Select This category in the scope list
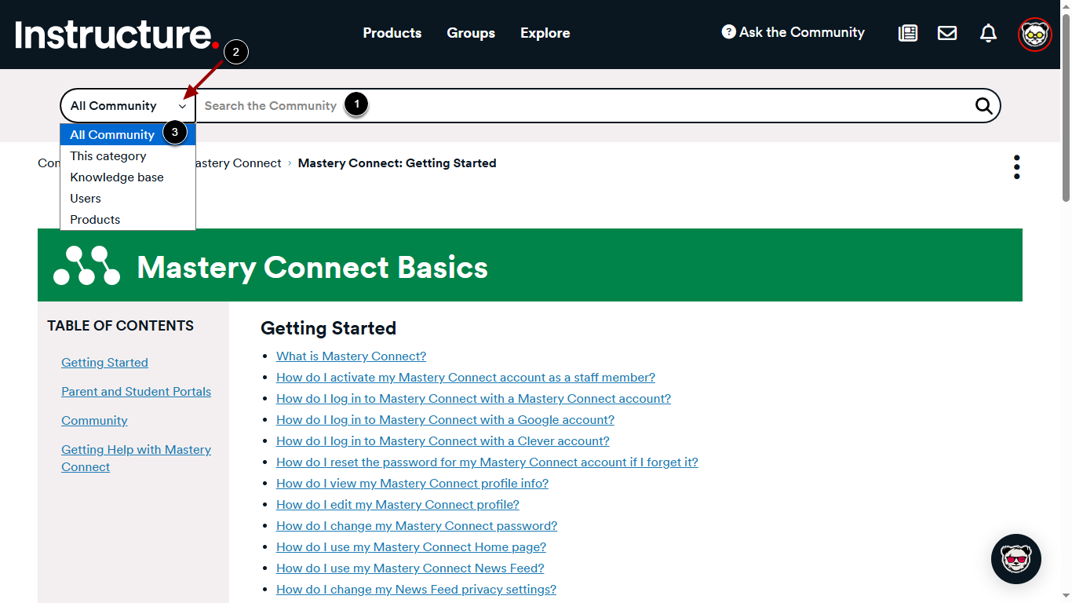 (x=108, y=155)
